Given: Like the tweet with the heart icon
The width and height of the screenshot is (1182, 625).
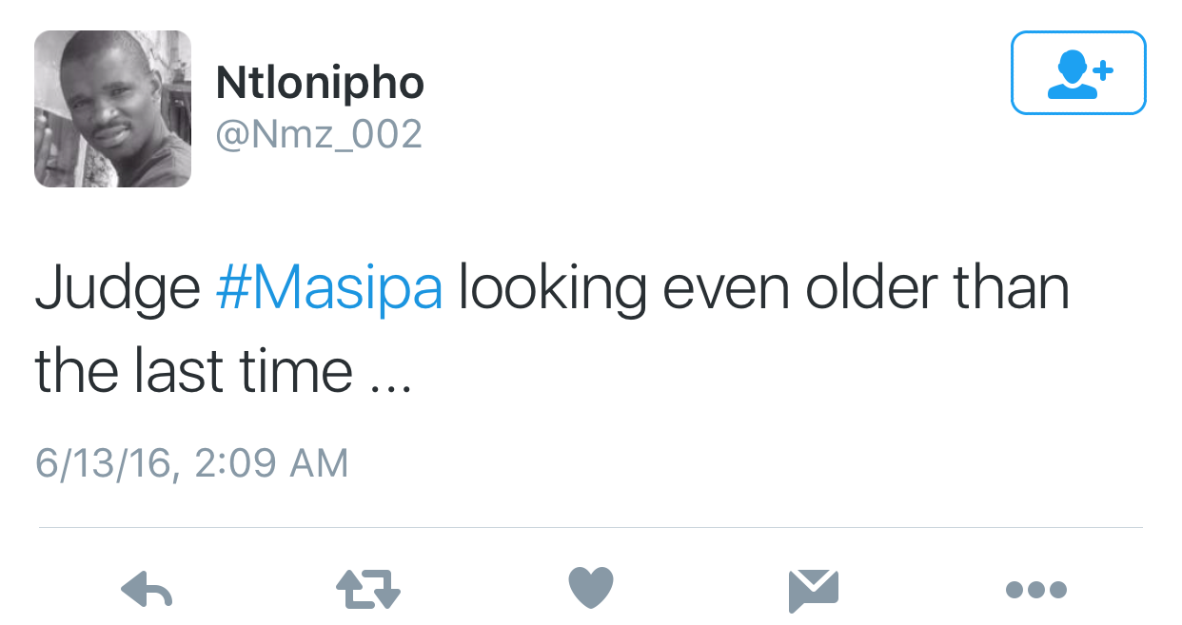Looking at the screenshot, I should point(591,589).
